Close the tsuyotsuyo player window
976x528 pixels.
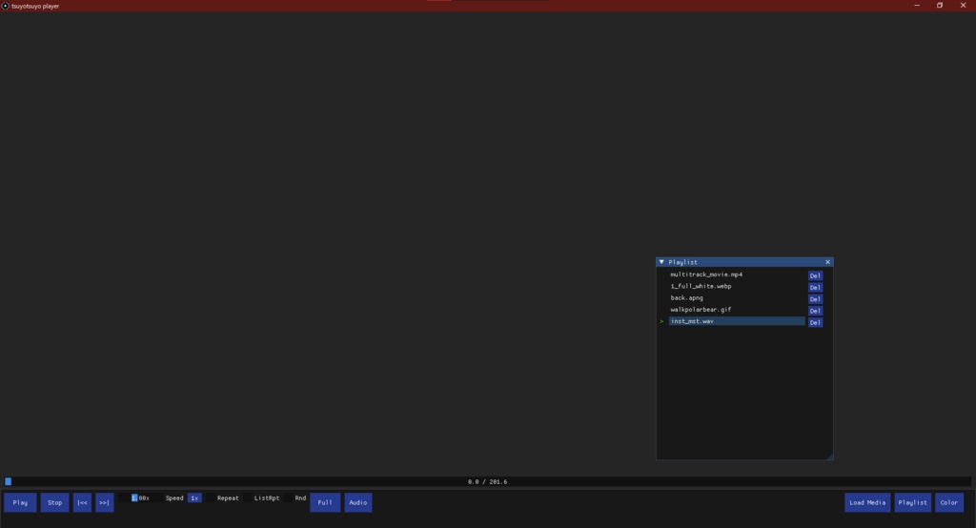pyautogui.click(x=963, y=6)
